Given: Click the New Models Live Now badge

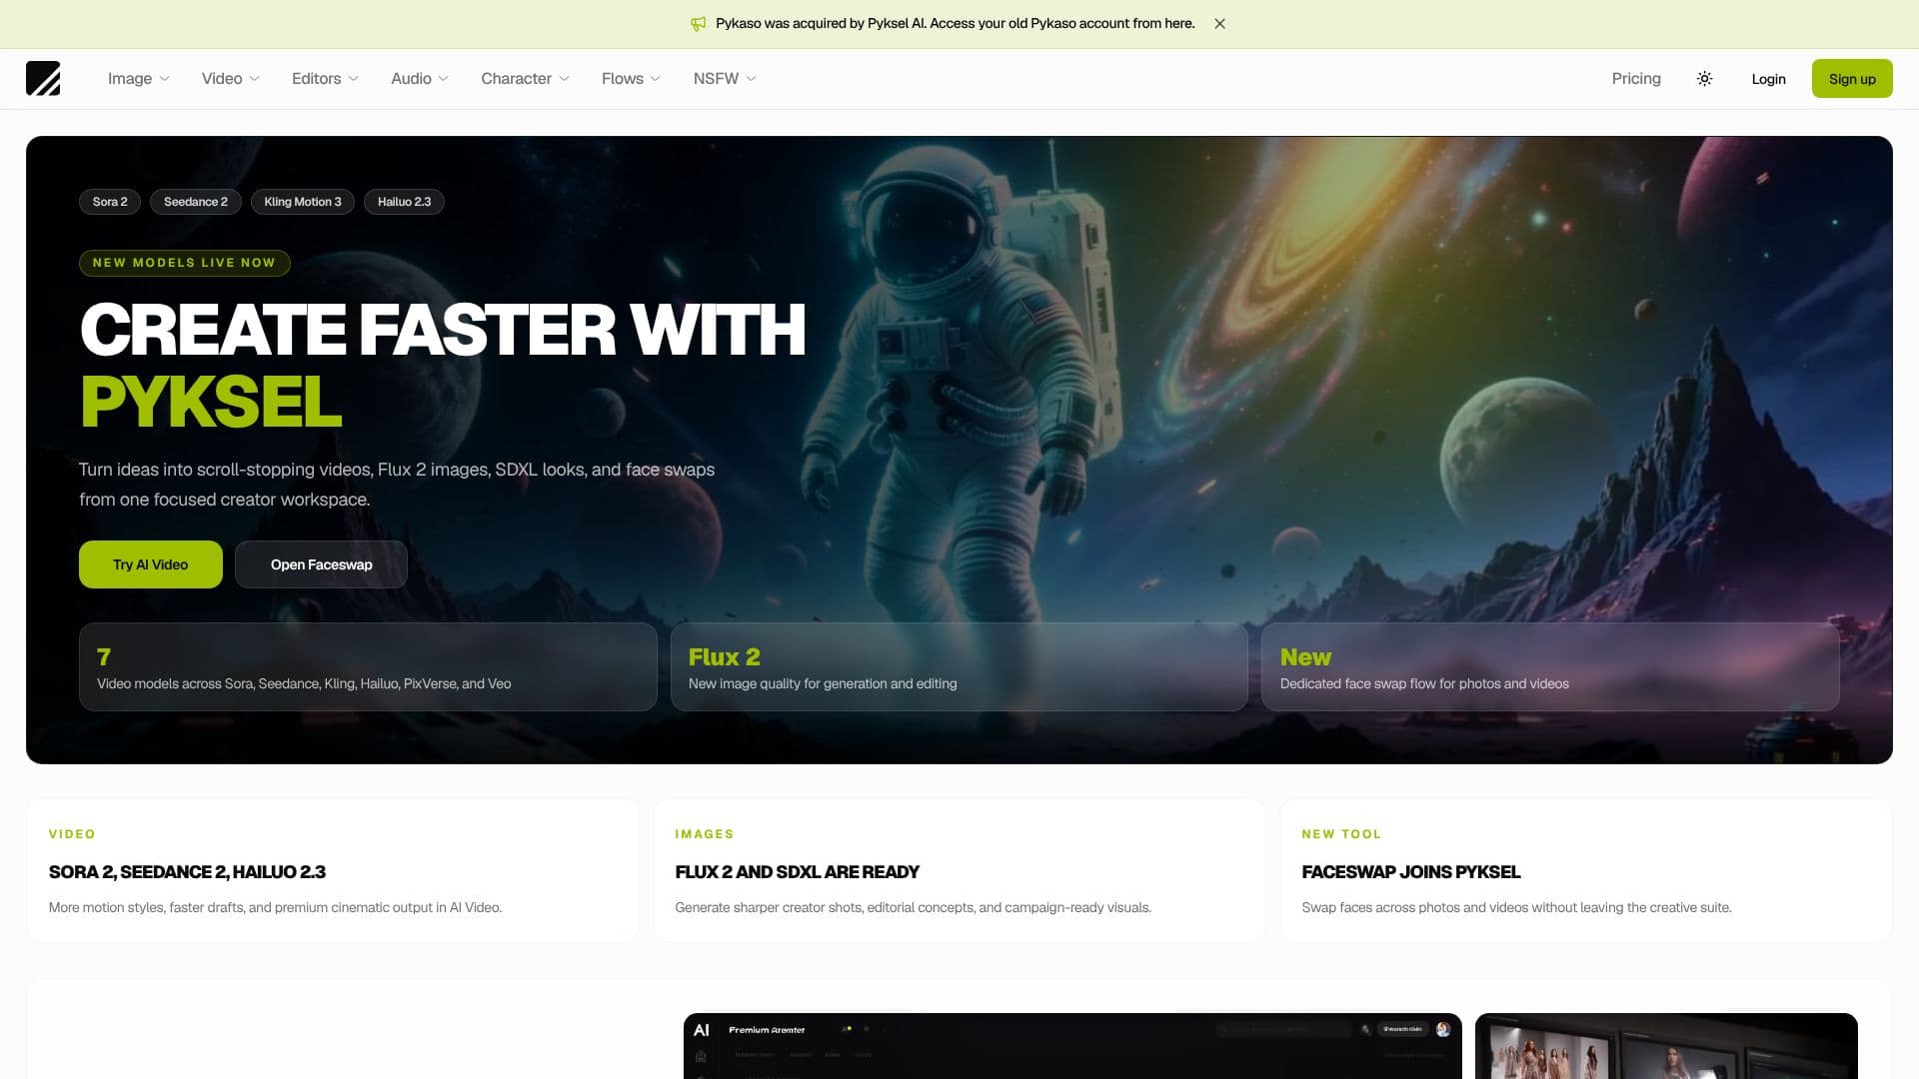Looking at the screenshot, I should pyautogui.click(x=184, y=263).
